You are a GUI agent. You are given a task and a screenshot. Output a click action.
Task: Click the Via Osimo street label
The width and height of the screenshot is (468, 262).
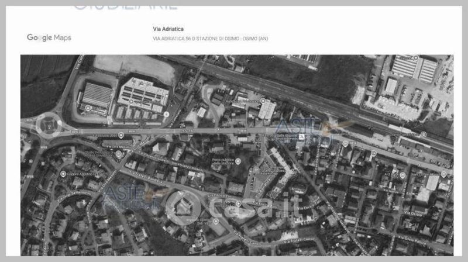[414, 213]
